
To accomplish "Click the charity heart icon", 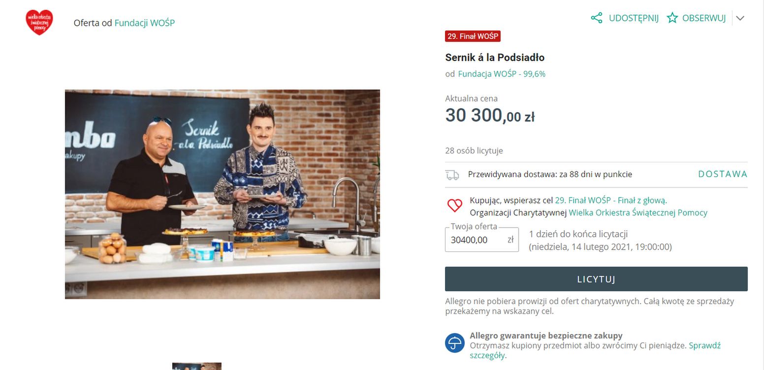I will pos(455,206).
